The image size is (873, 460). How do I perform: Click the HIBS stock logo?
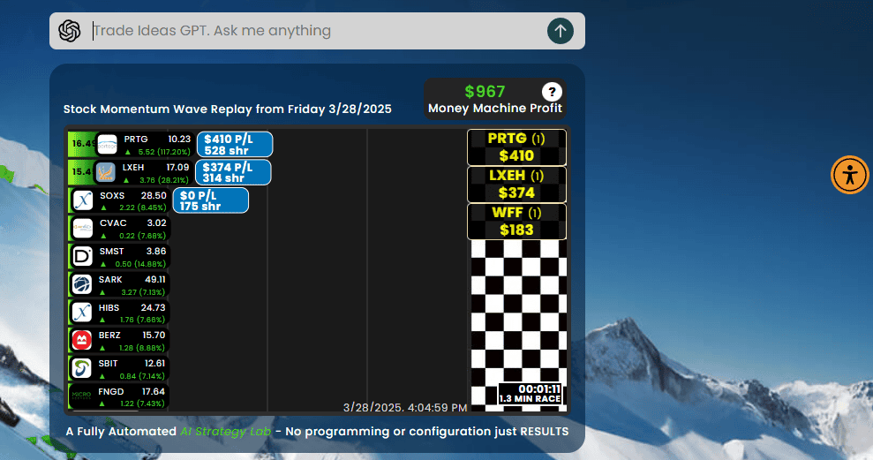coord(82,313)
